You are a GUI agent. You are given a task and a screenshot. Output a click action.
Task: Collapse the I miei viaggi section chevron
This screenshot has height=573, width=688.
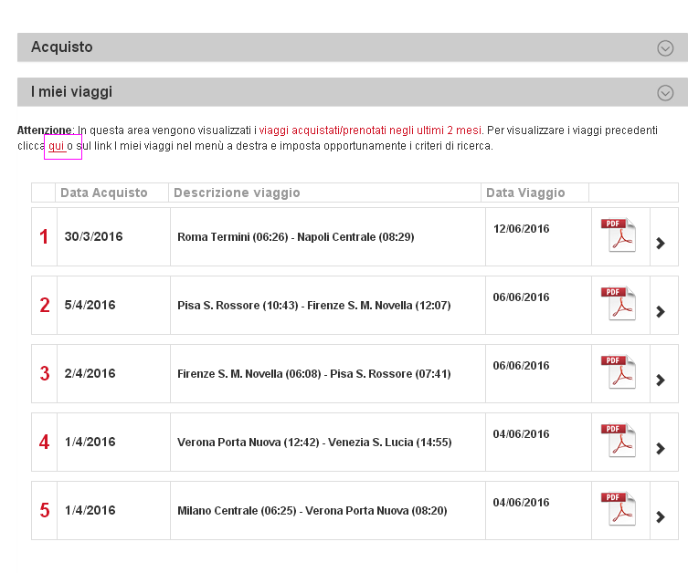[665, 92]
